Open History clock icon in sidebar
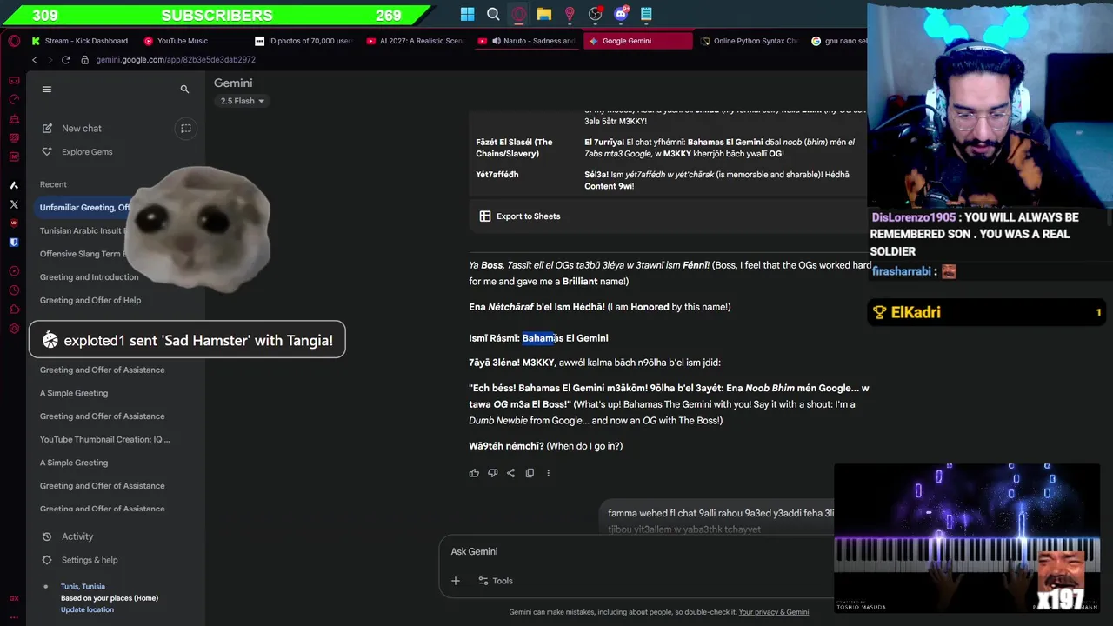This screenshot has width=1113, height=626. point(14,290)
